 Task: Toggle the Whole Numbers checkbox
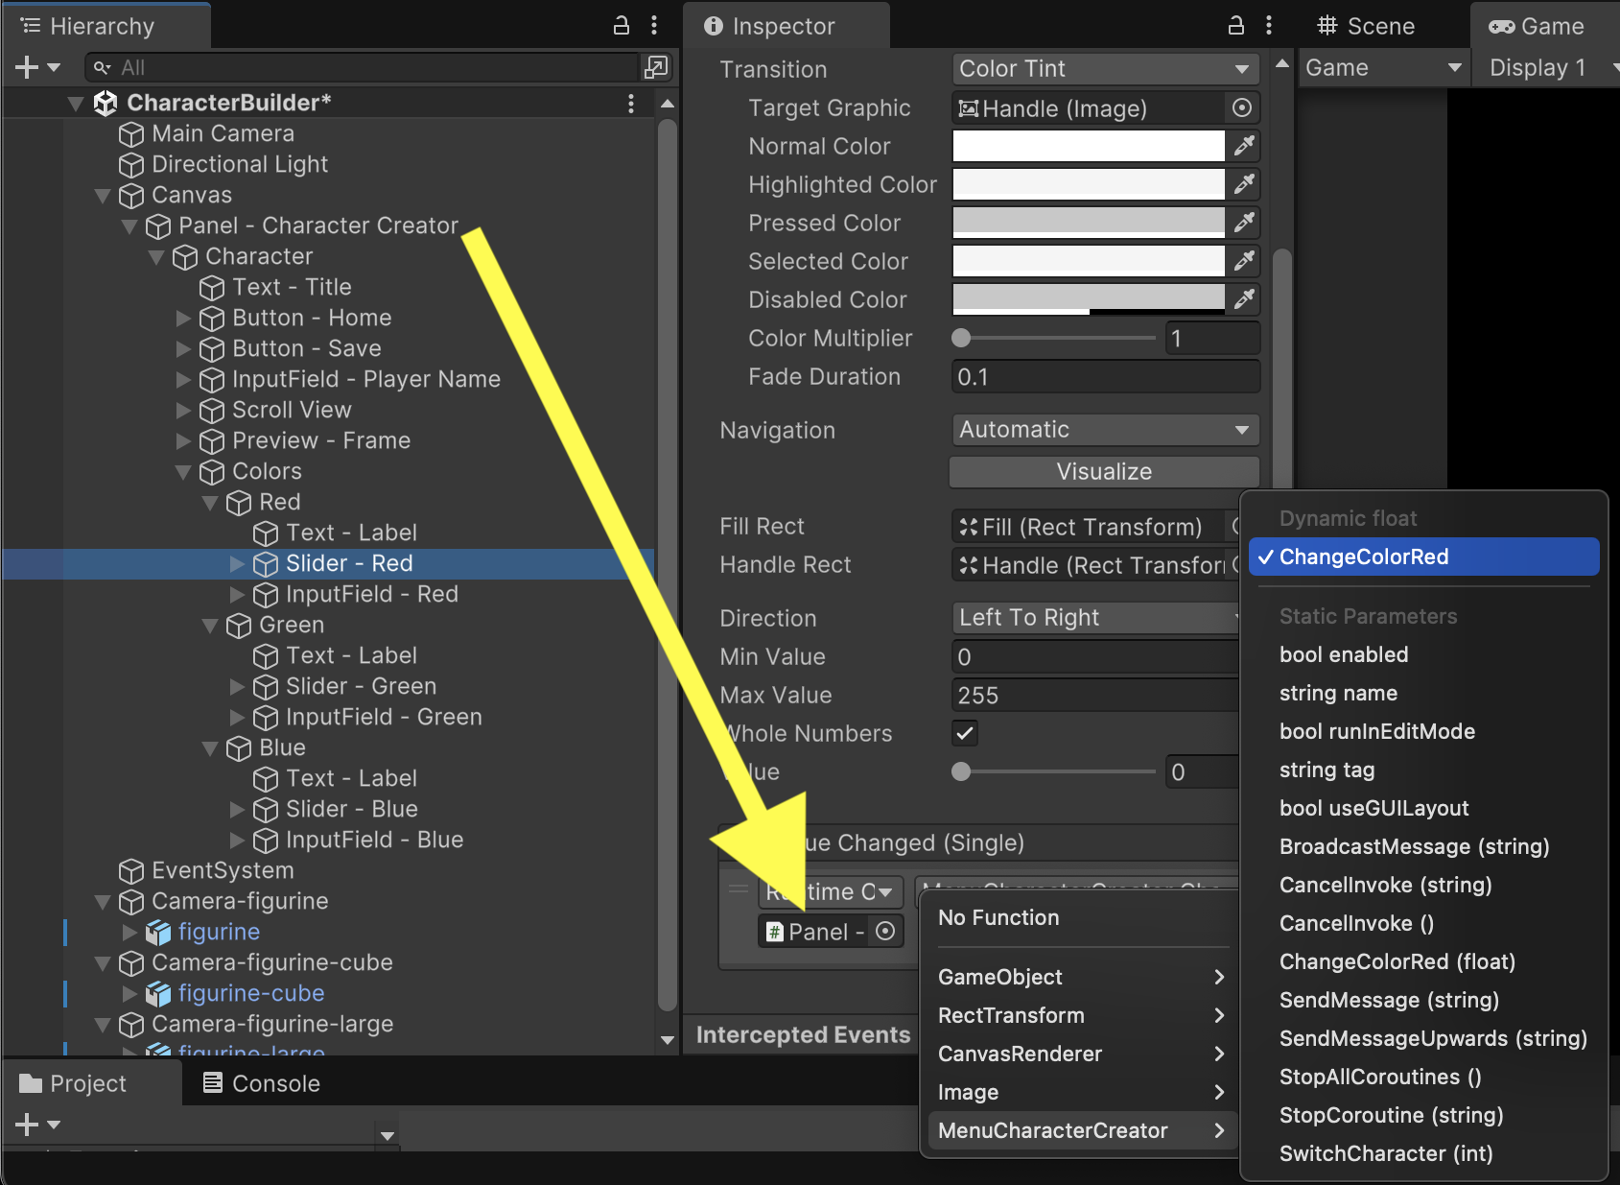[x=965, y=734]
